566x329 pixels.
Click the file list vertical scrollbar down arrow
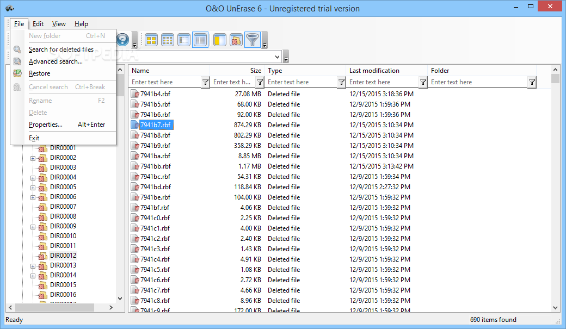click(556, 308)
